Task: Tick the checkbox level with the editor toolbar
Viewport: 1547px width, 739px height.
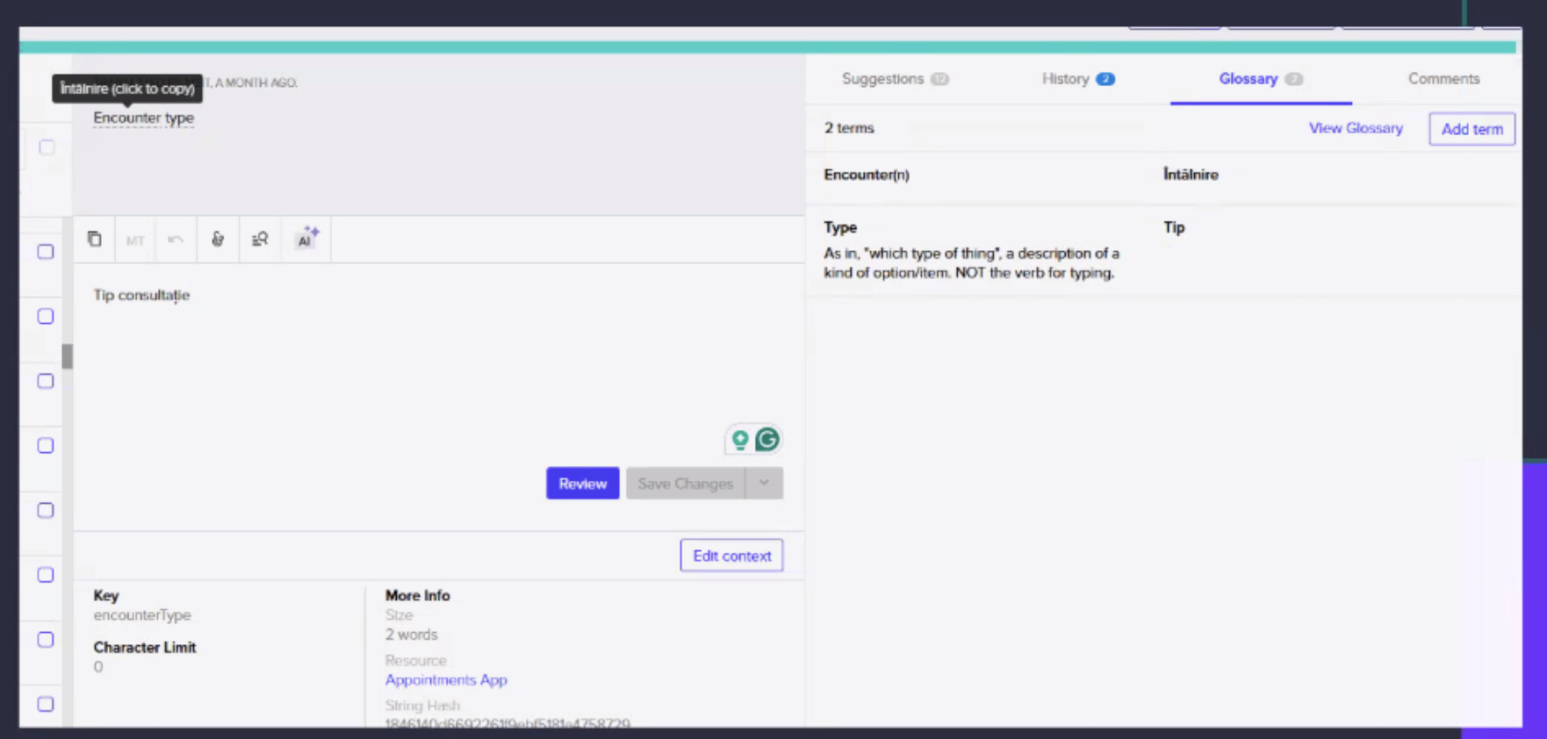Action: tap(46, 252)
